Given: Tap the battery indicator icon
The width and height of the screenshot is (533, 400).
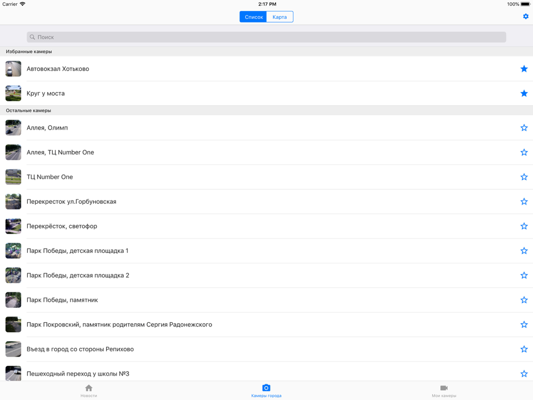Looking at the screenshot, I should (526, 4).
